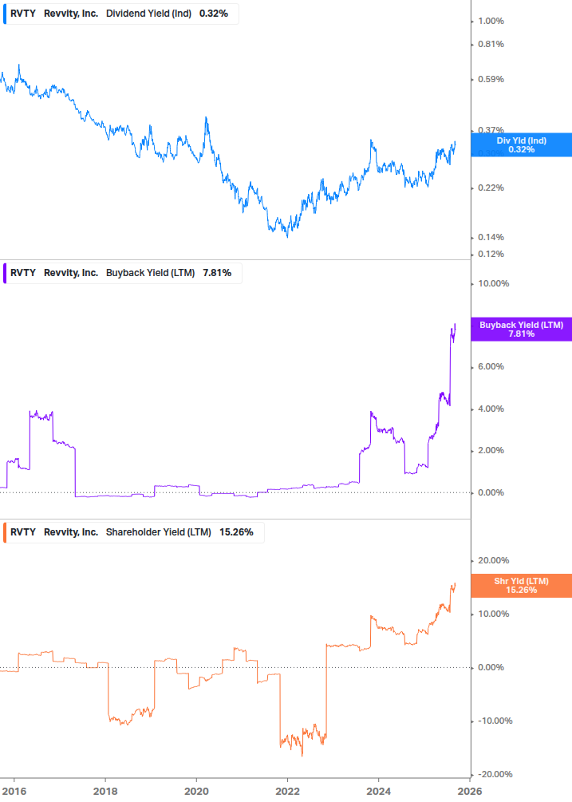Click the 2016 label on the time axis
This screenshot has width=572, height=802.
coord(14,792)
